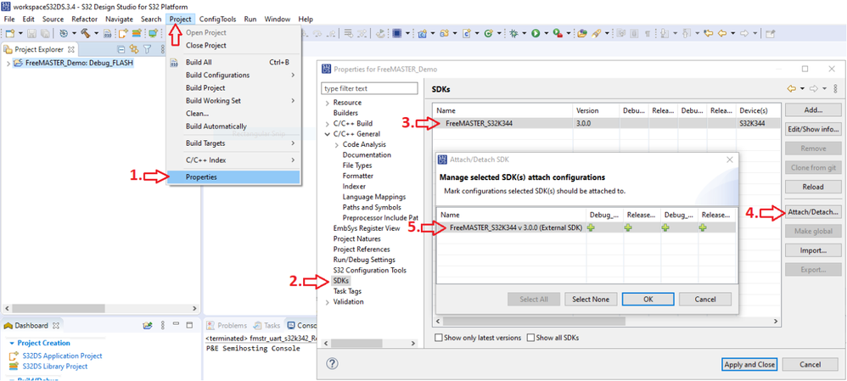Click the Collapse All icon in Project Explorer
This screenshot has height=381, width=847.
pos(121,49)
